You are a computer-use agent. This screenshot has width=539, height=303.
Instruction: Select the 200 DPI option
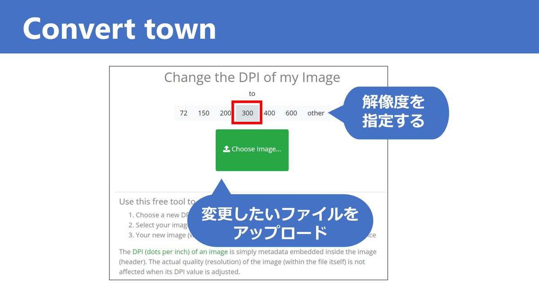pos(225,113)
